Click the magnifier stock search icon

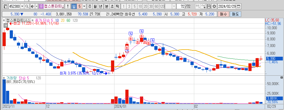[27, 7]
